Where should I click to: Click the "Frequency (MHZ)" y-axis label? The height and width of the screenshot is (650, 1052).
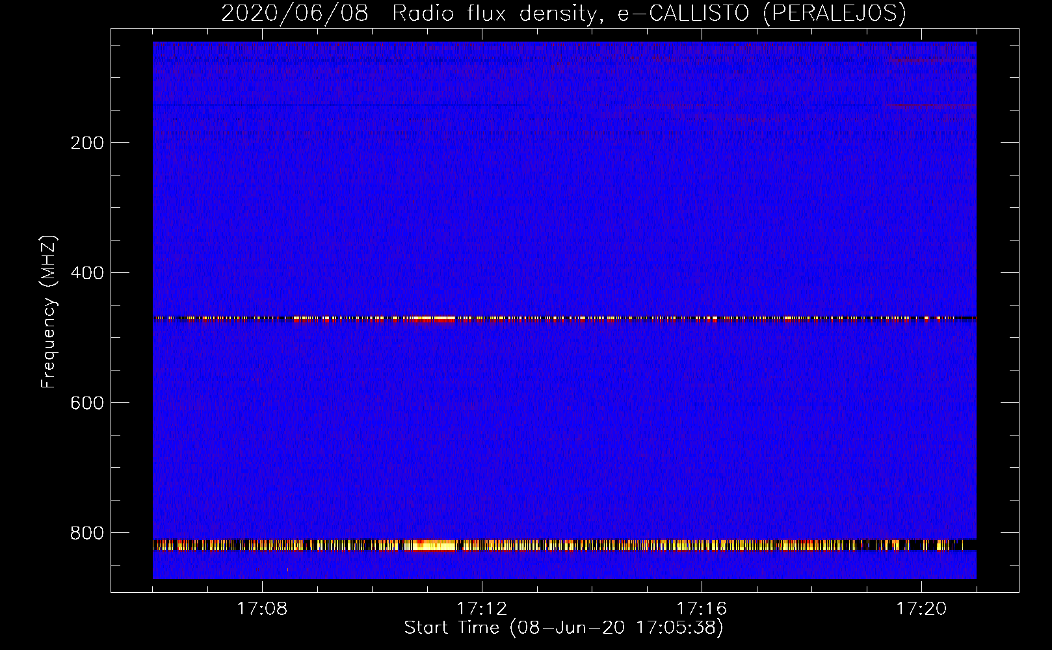coord(49,311)
